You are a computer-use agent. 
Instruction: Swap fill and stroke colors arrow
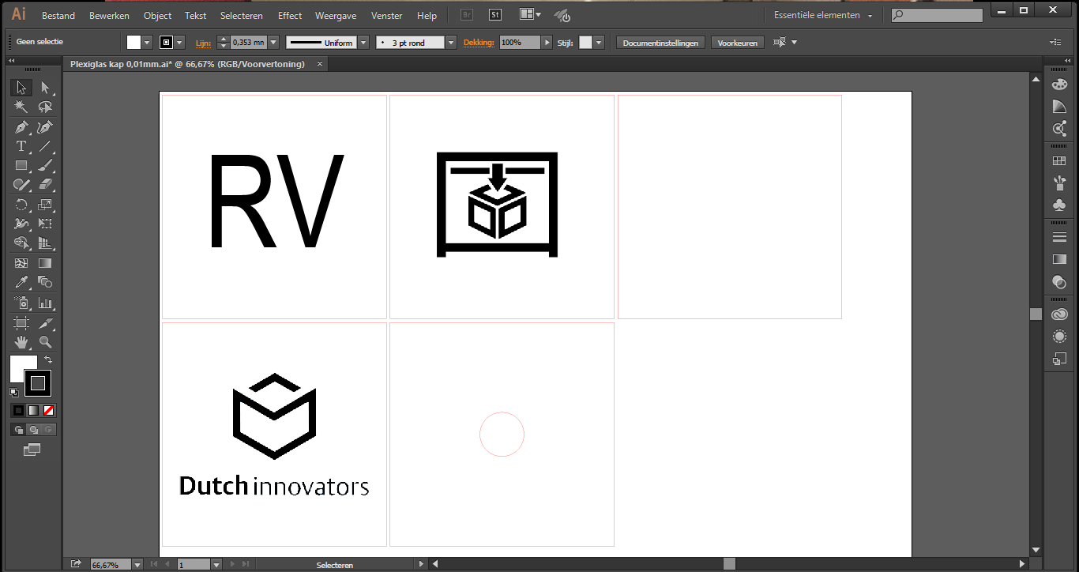[48, 360]
